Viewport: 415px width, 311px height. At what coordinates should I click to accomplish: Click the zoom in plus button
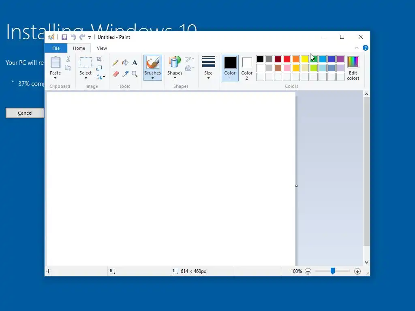357,271
